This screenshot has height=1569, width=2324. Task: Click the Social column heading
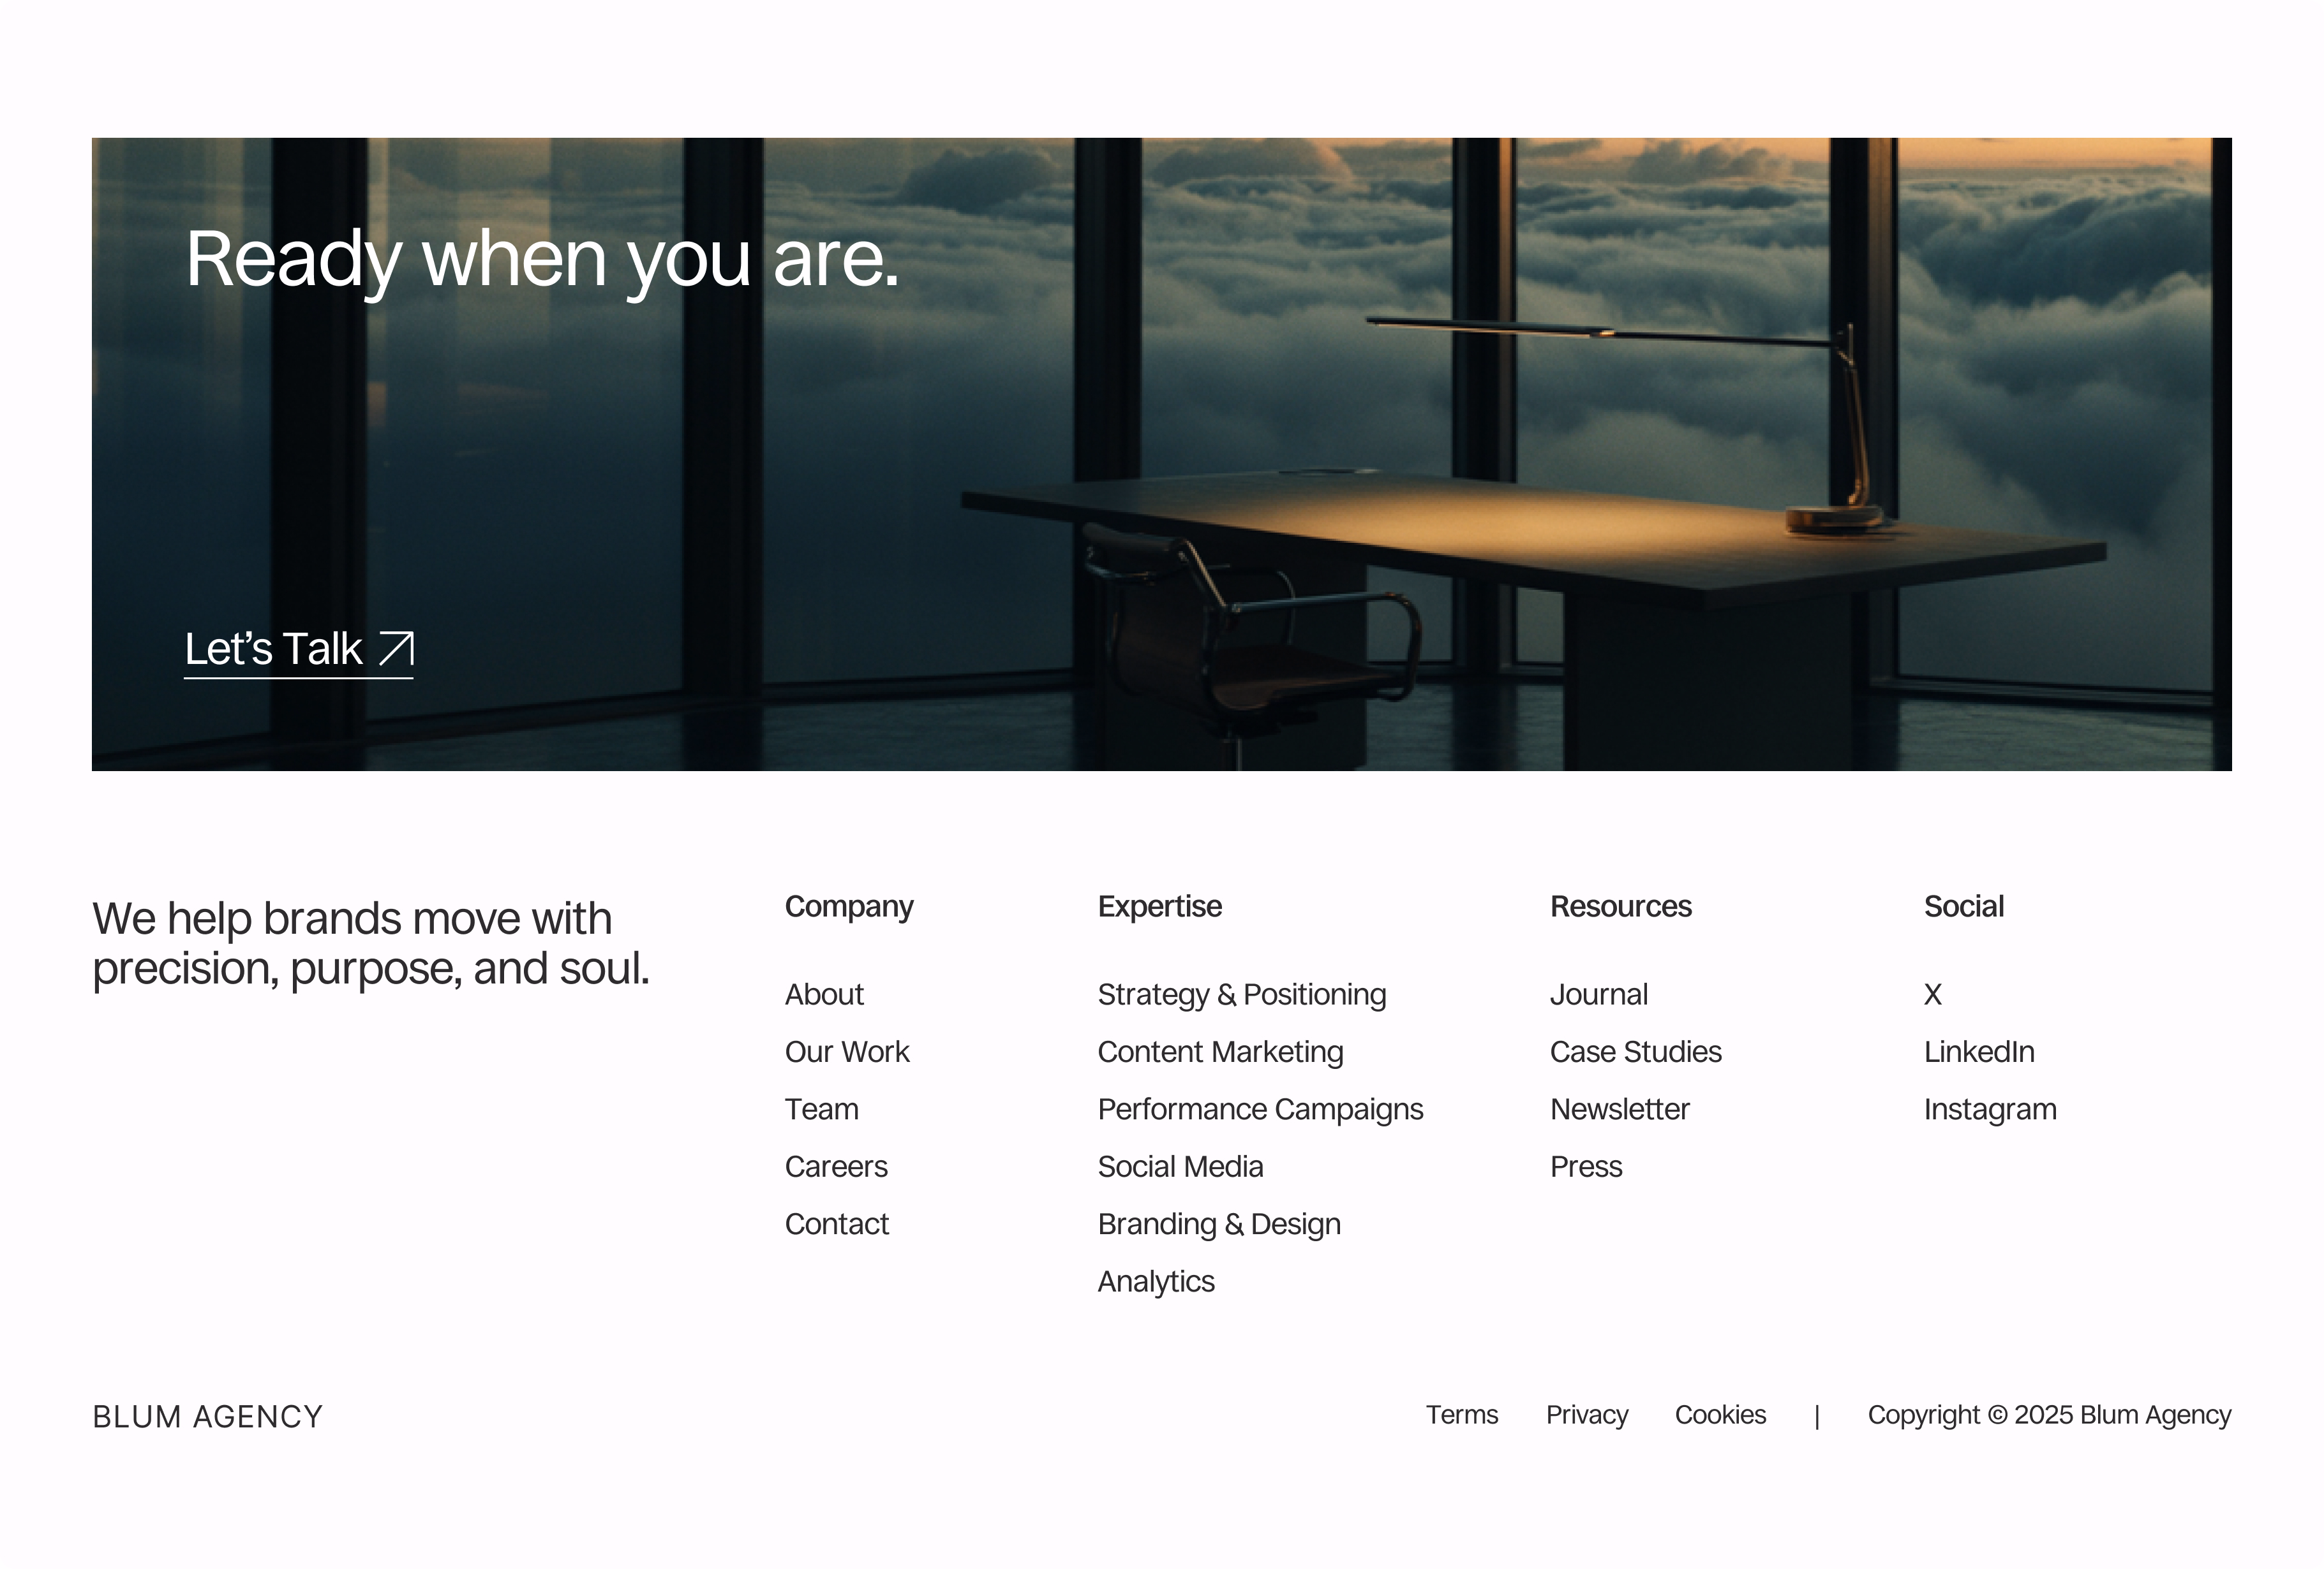tap(1964, 906)
